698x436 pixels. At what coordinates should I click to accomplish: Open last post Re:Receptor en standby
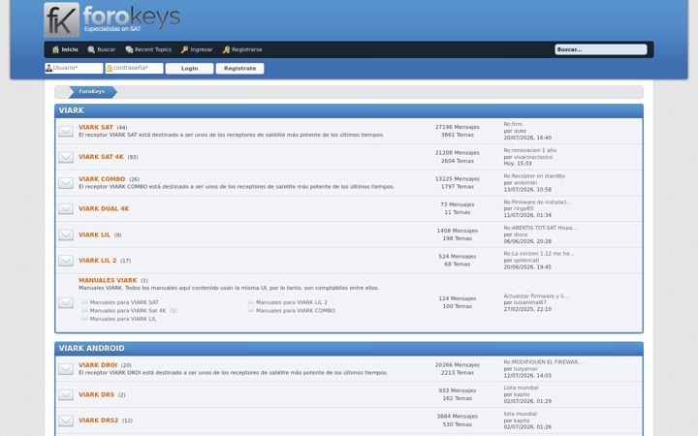click(534, 176)
